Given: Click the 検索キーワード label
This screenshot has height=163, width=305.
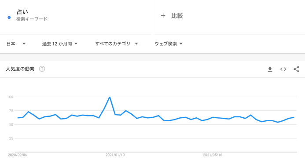Looking at the screenshot, I should point(32,19).
